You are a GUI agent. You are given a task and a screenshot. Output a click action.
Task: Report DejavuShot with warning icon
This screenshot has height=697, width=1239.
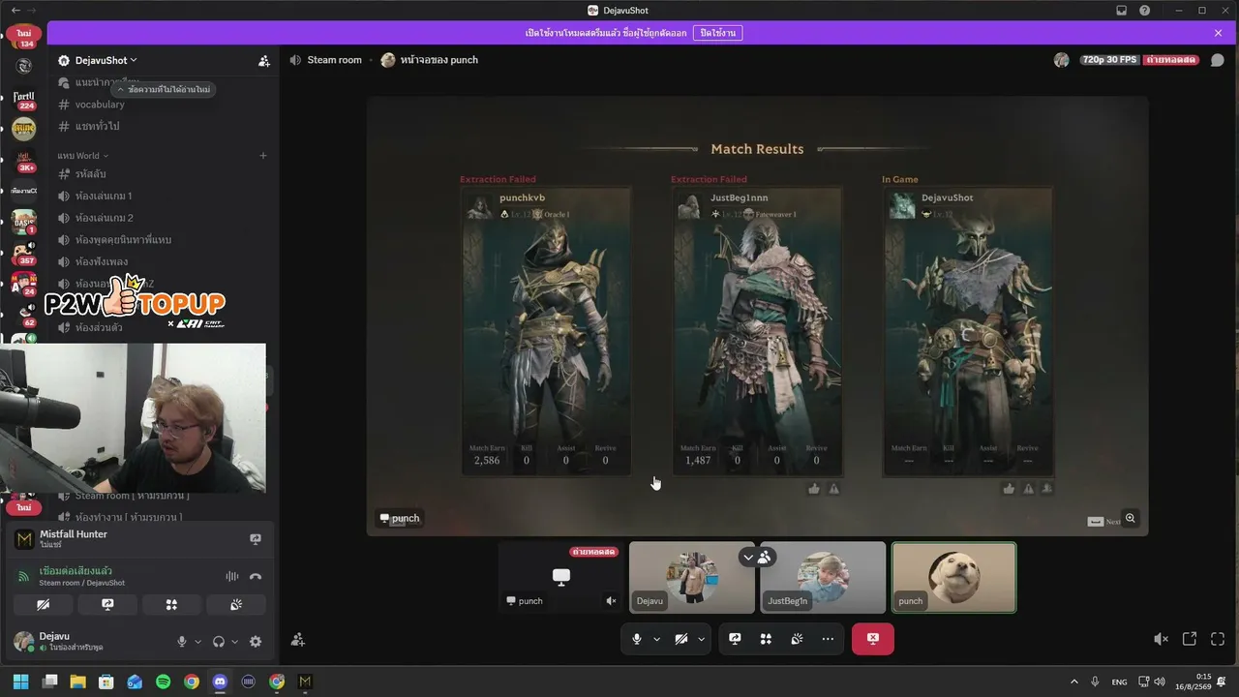[x=1029, y=489]
